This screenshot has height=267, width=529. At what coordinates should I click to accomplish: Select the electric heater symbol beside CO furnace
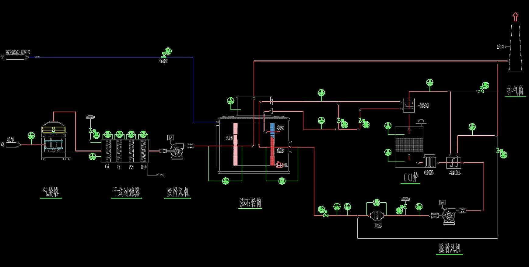coord(430,161)
